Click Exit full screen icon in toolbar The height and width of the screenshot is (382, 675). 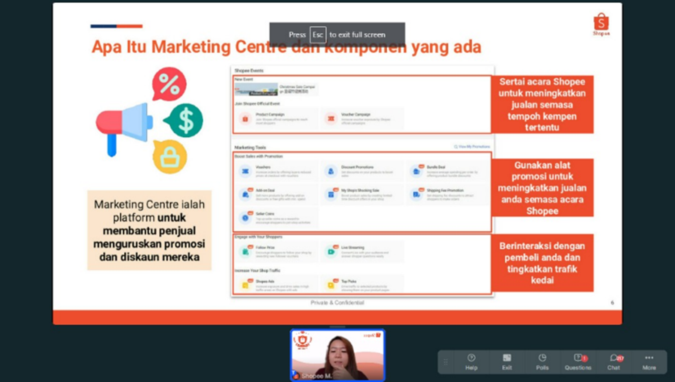507,361
